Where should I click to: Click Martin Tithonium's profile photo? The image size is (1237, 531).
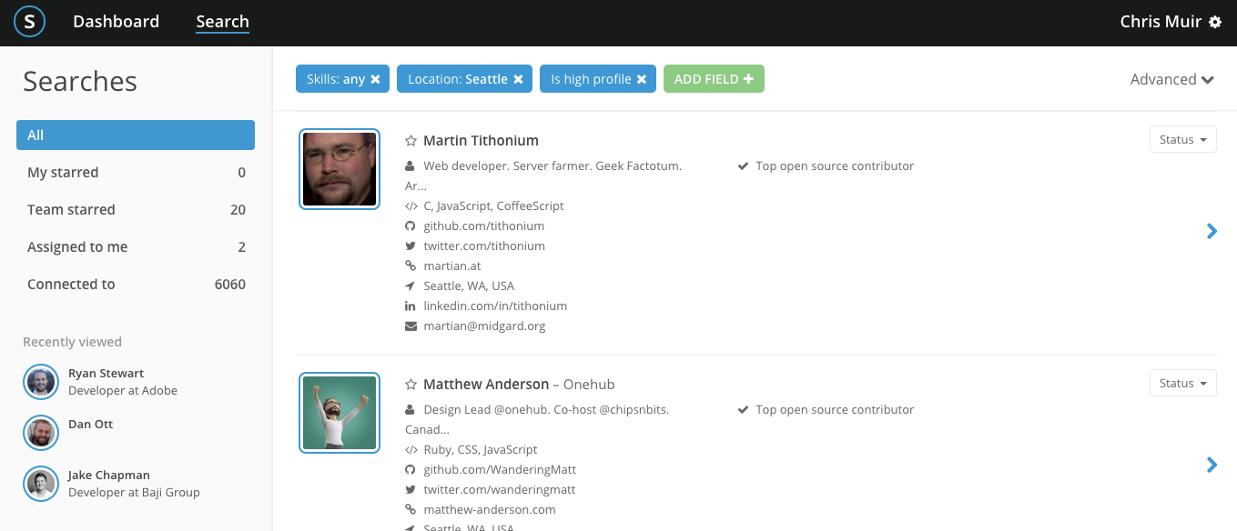click(x=340, y=169)
